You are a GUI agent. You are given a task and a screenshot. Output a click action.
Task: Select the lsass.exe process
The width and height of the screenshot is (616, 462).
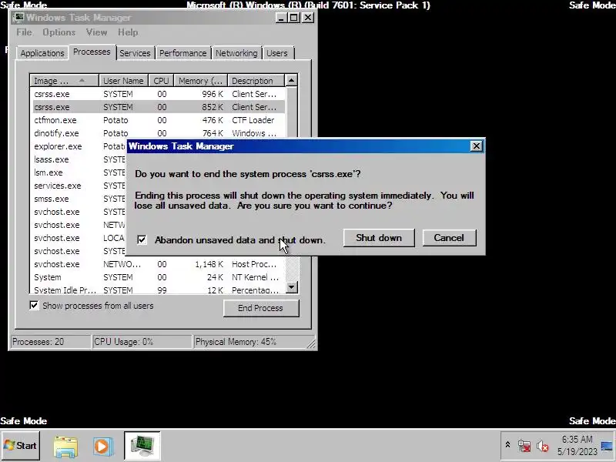pyautogui.click(x=79, y=159)
